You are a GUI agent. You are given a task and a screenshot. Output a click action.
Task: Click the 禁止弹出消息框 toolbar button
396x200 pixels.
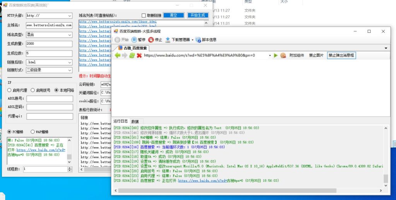coord(341,55)
